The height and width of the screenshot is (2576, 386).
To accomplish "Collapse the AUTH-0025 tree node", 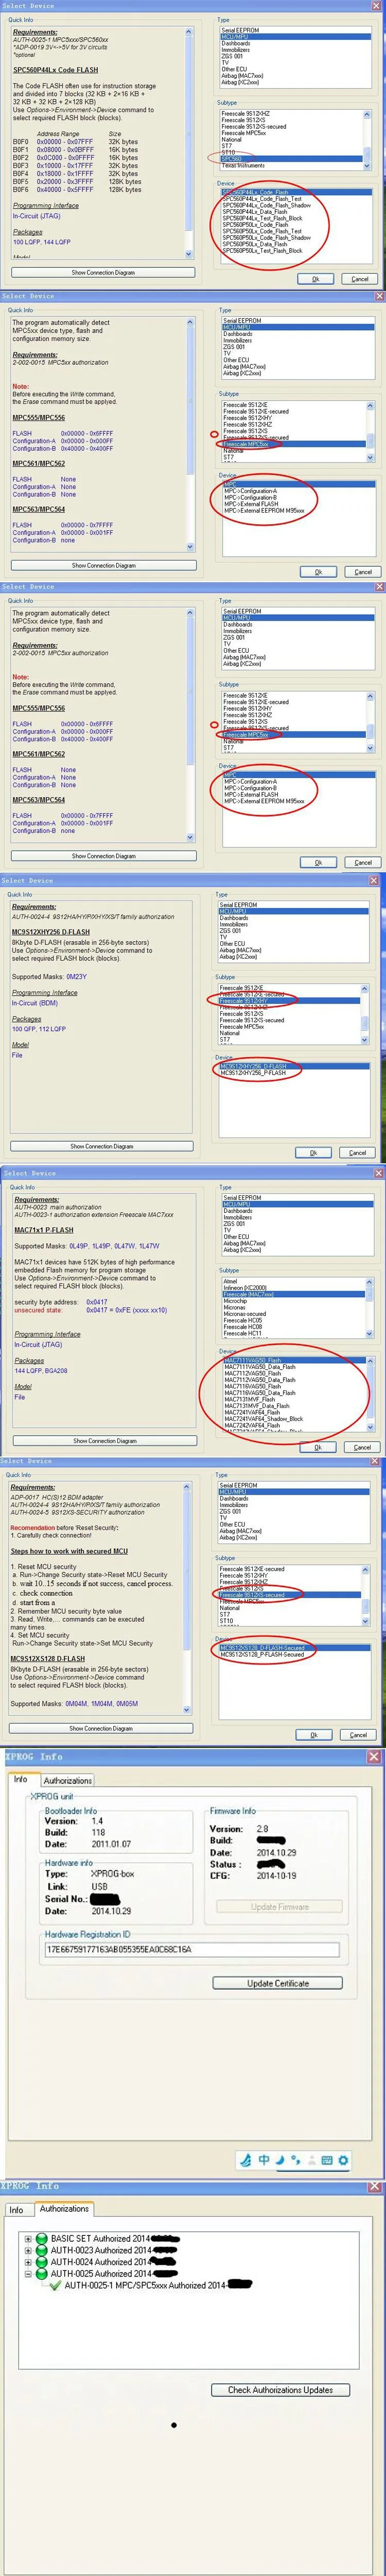I will click(x=29, y=2273).
